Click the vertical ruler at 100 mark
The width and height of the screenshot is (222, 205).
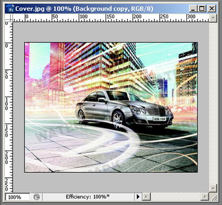pos(7,104)
